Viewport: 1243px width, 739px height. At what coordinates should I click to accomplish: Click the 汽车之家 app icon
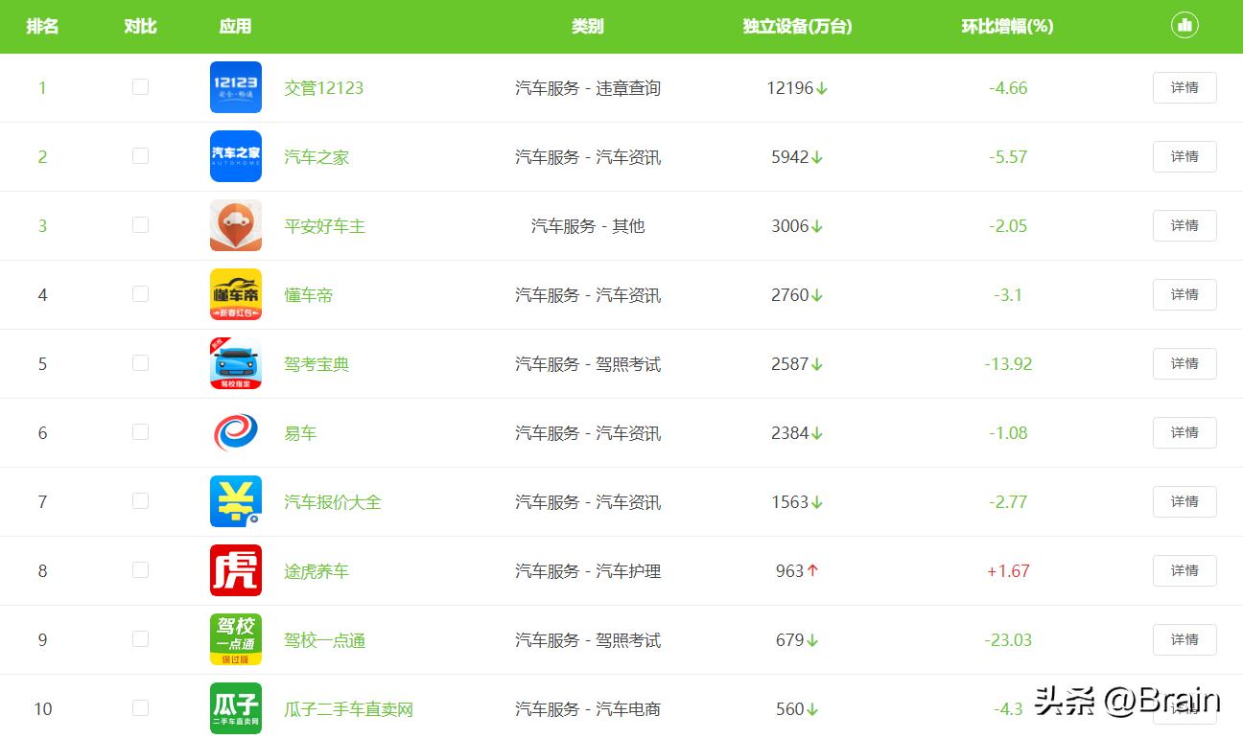coord(235,156)
